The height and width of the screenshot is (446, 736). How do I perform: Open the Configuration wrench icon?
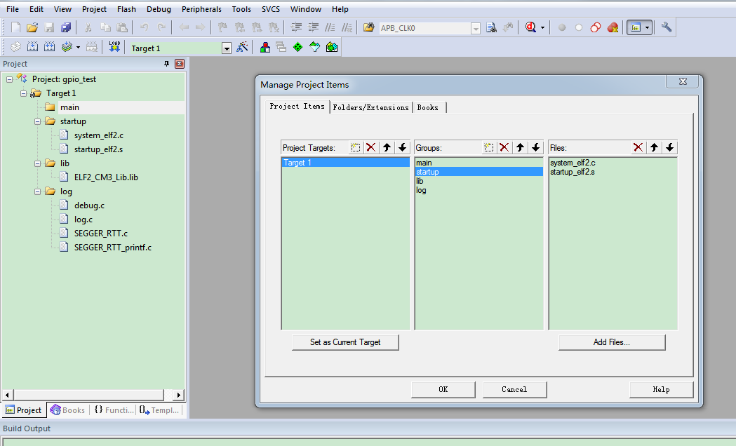(667, 27)
